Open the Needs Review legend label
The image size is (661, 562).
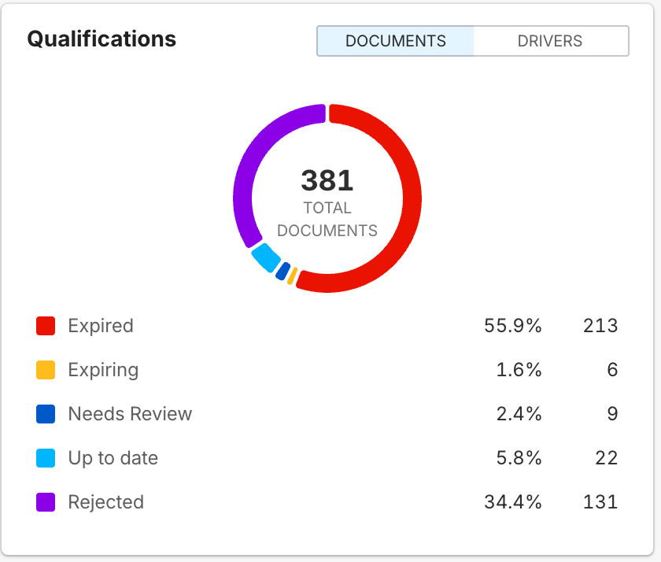(x=130, y=414)
